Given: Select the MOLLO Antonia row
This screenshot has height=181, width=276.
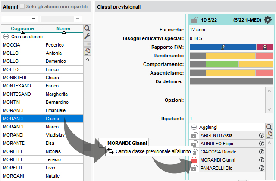Looking at the screenshot, I should (42, 53).
